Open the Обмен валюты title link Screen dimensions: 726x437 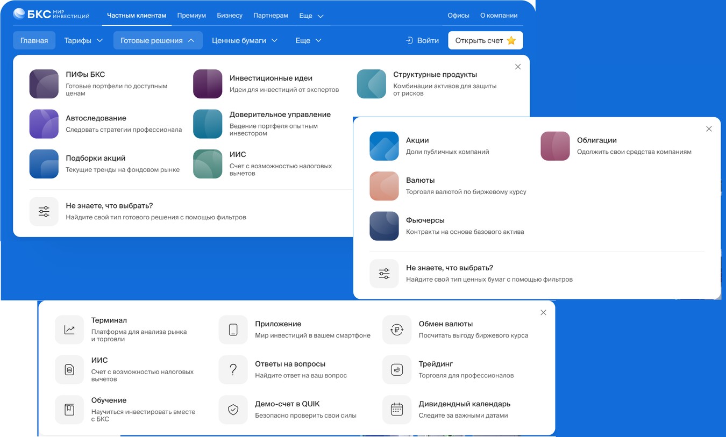[x=446, y=324]
